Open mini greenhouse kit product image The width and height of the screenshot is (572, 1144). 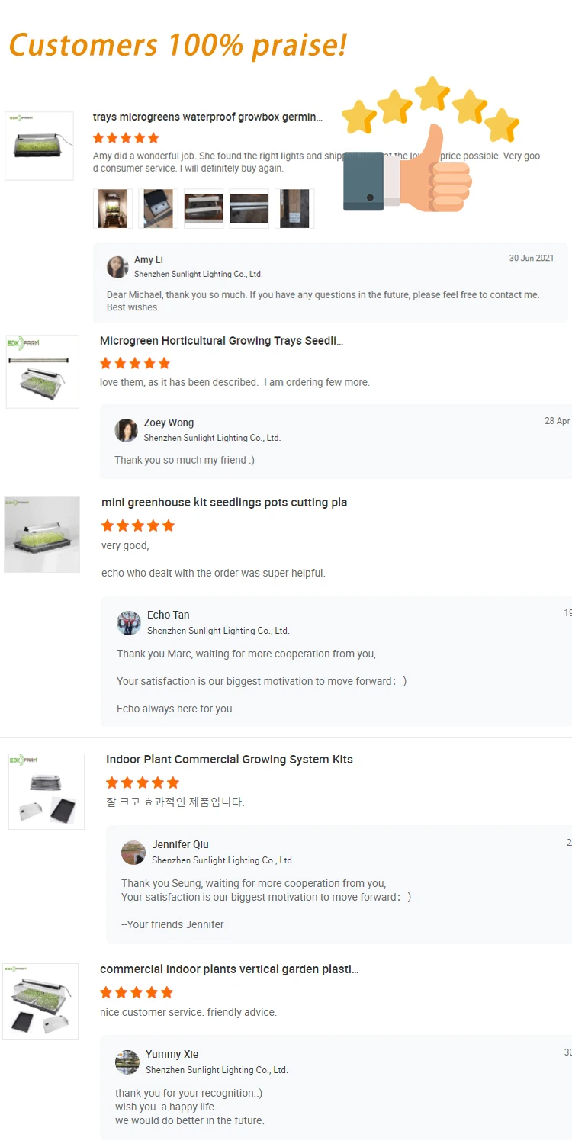click(x=42, y=535)
